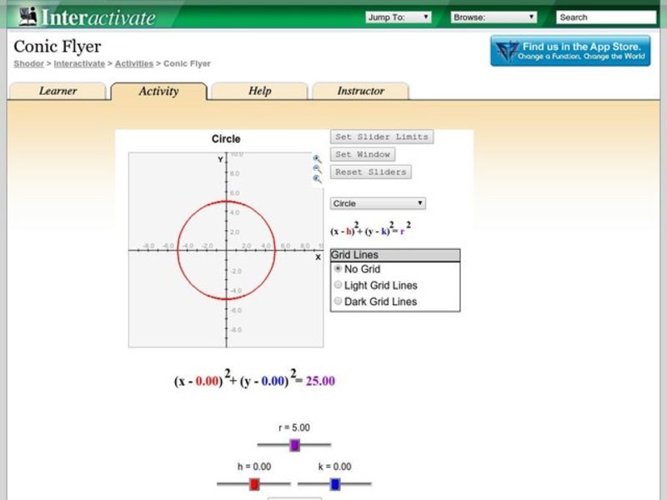
Task: Click the zoom in magnifier on the graph
Action: point(316,158)
